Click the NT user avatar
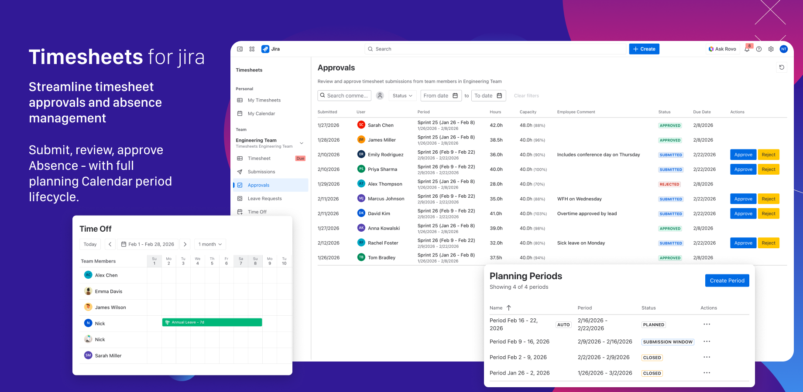803x392 pixels. 784,49
